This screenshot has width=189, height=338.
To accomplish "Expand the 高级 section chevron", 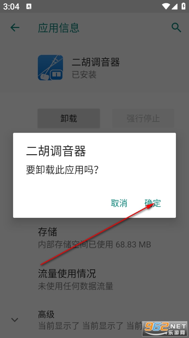I will click(15, 320).
